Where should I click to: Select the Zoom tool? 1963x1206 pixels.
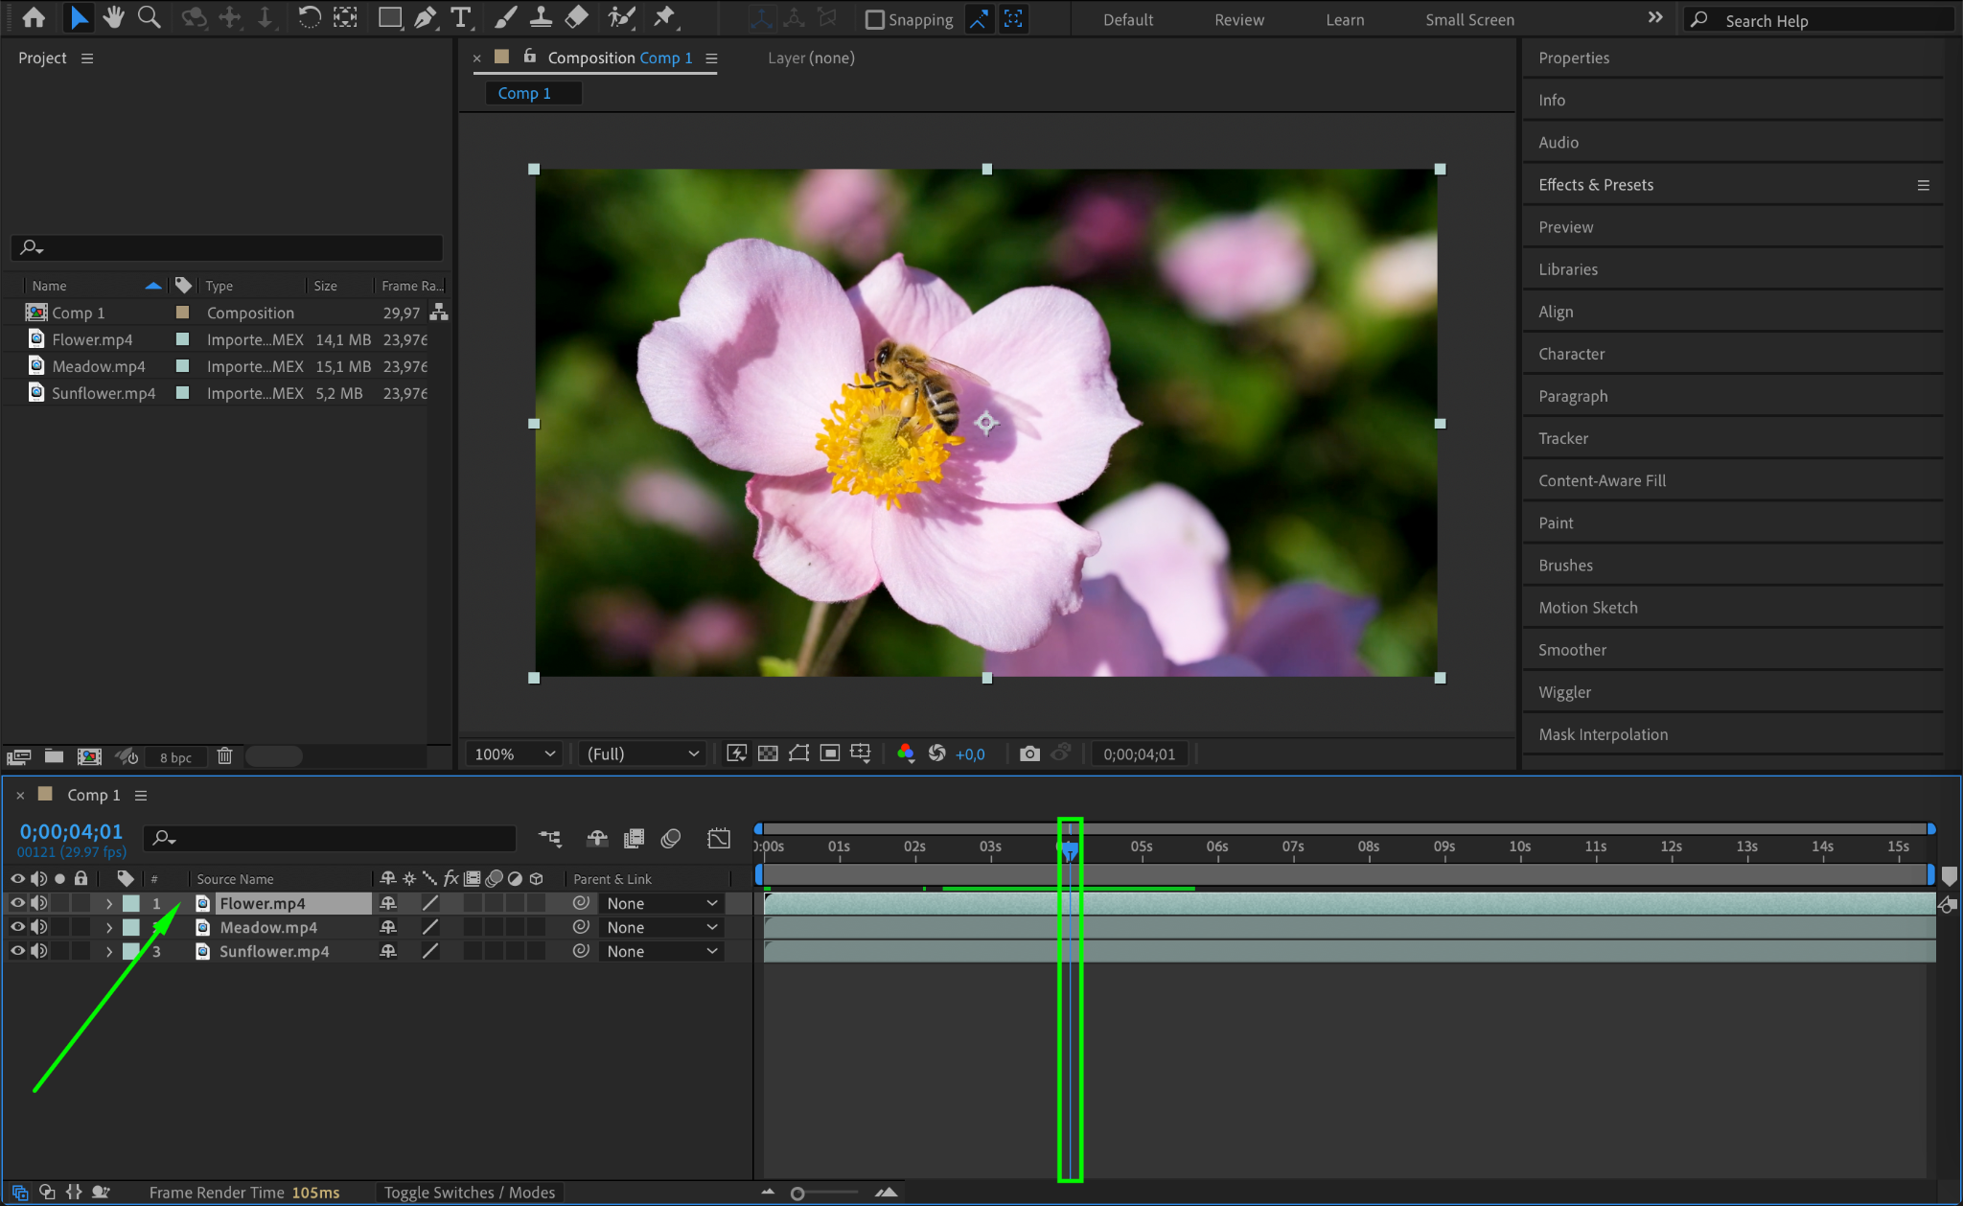pos(149,17)
